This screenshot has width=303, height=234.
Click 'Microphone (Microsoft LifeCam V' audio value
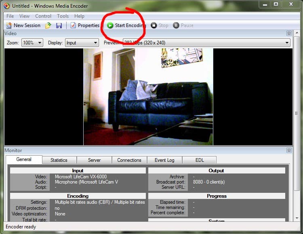86,182
